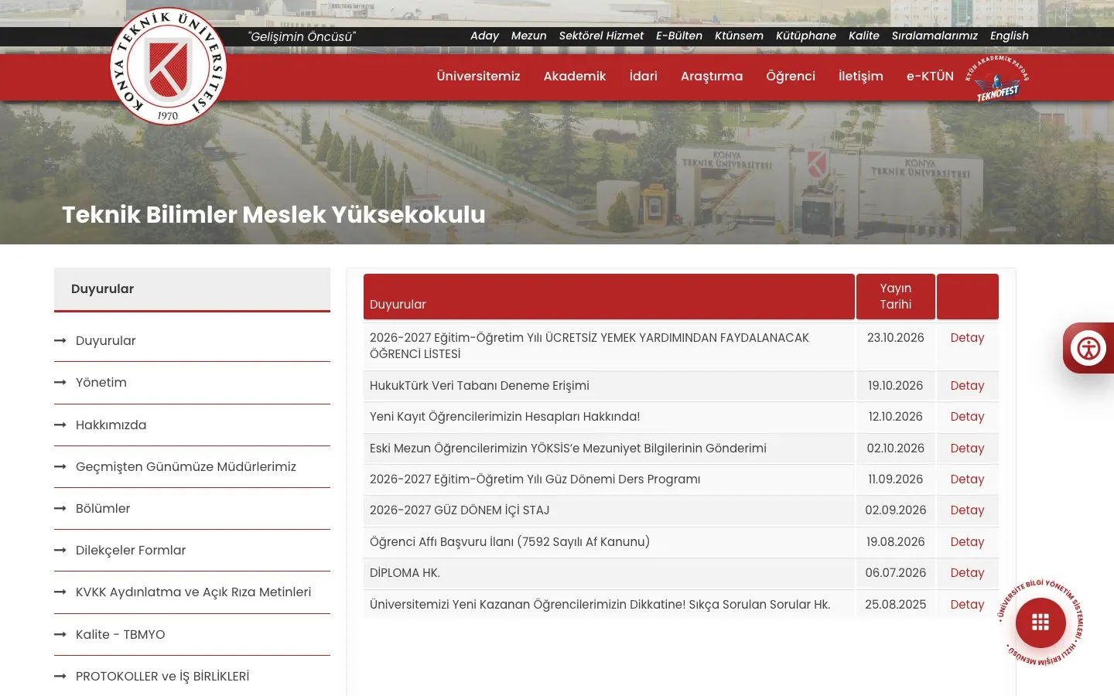Image resolution: width=1114 pixels, height=696 pixels.
Task: Open the E-Bülten link
Action: click(x=679, y=36)
